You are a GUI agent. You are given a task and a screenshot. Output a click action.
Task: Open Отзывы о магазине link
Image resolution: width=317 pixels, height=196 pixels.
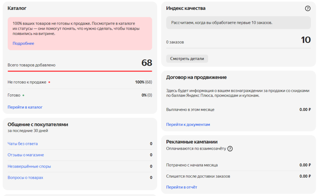26,155
